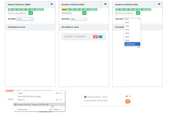Open the Servidor dropdown in the left panel
The image size is (183, 114).
pos(25,19)
